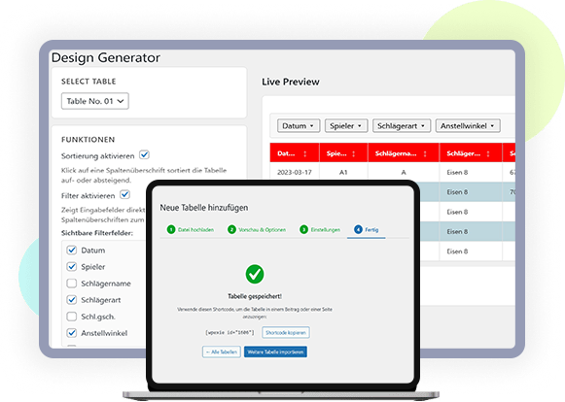Click the Shortcode kopieren button
The height and width of the screenshot is (402, 565).
(286, 332)
